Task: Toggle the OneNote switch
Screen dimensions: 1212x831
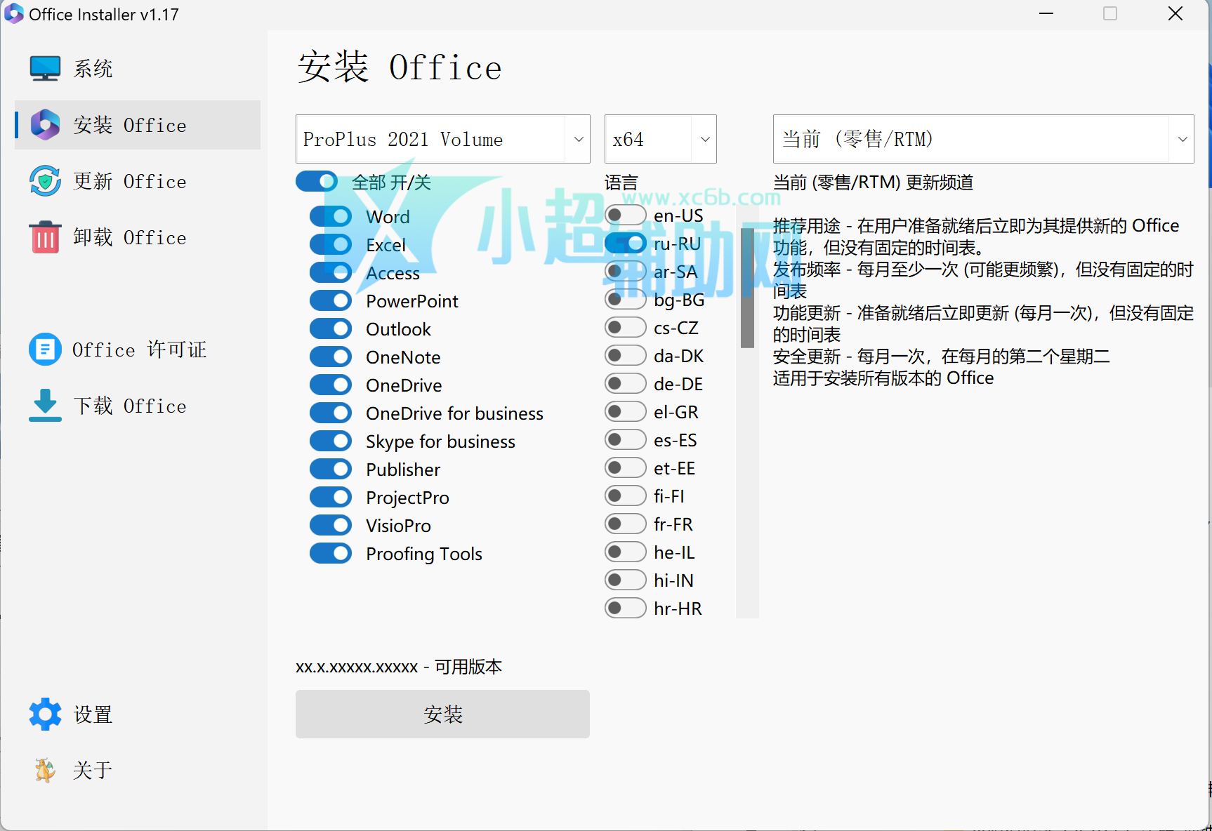Action: [x=331, y=357]
